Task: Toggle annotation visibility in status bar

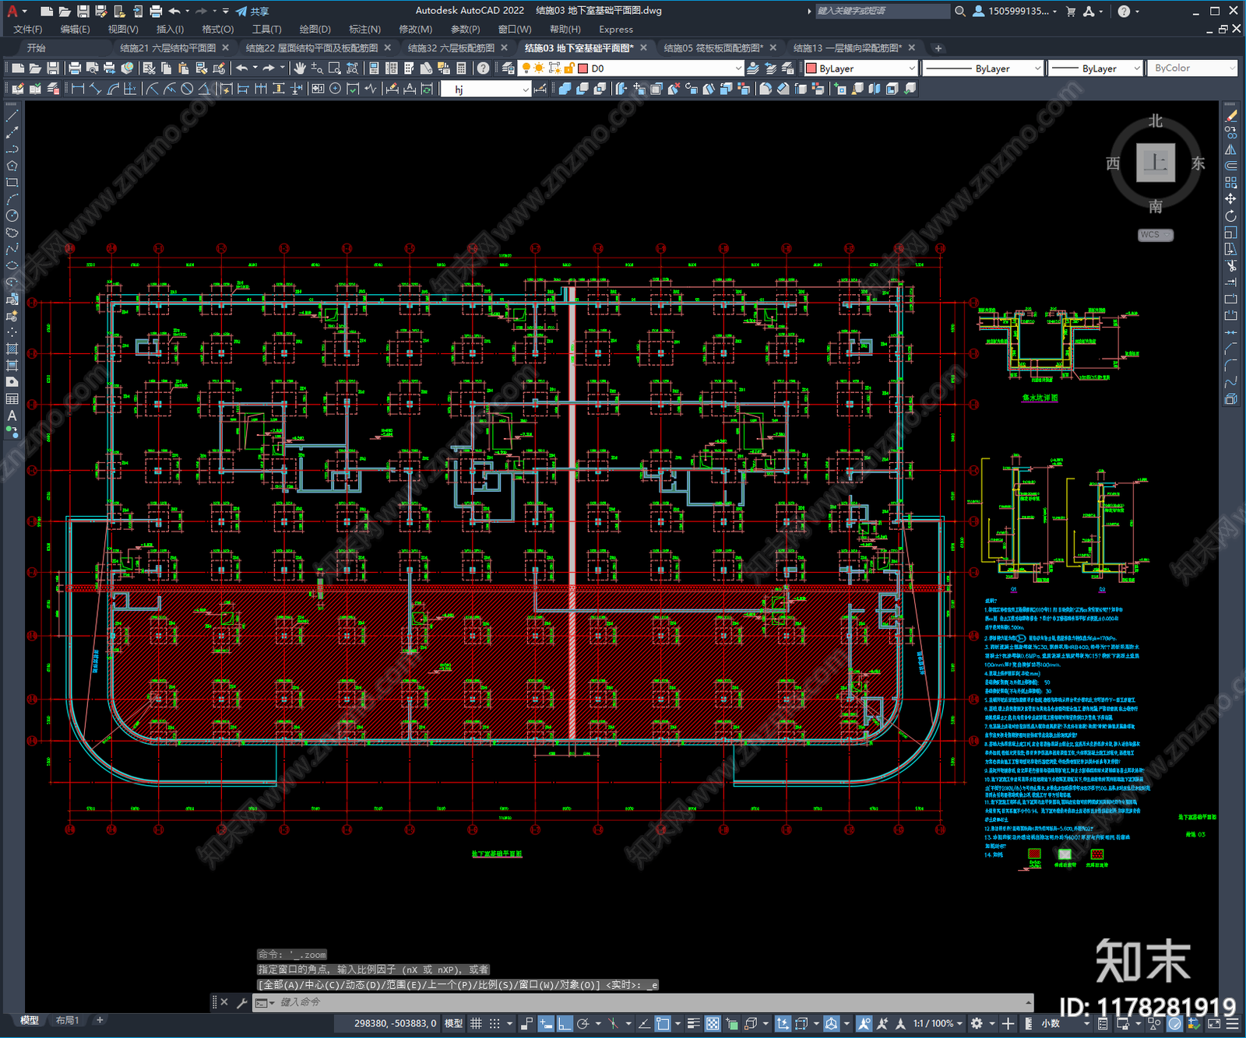Action: [864, 1024]
